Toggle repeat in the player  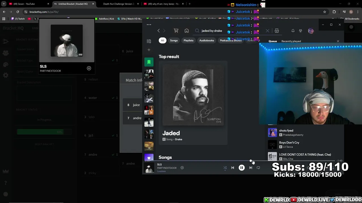click(258, 168)
